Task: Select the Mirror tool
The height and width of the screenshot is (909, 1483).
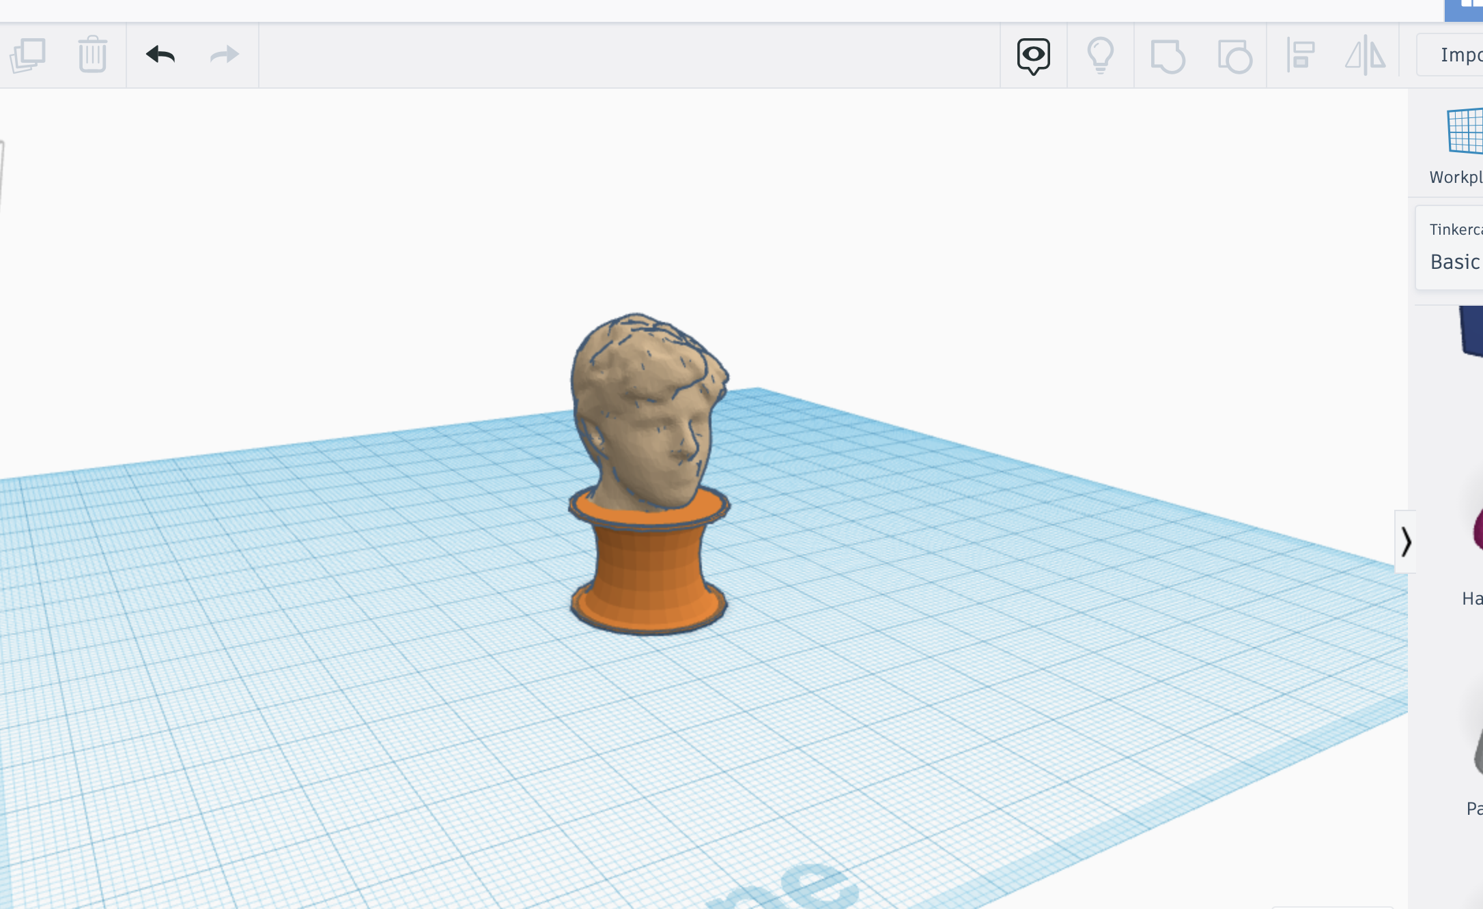Action: pos(1365,57)
